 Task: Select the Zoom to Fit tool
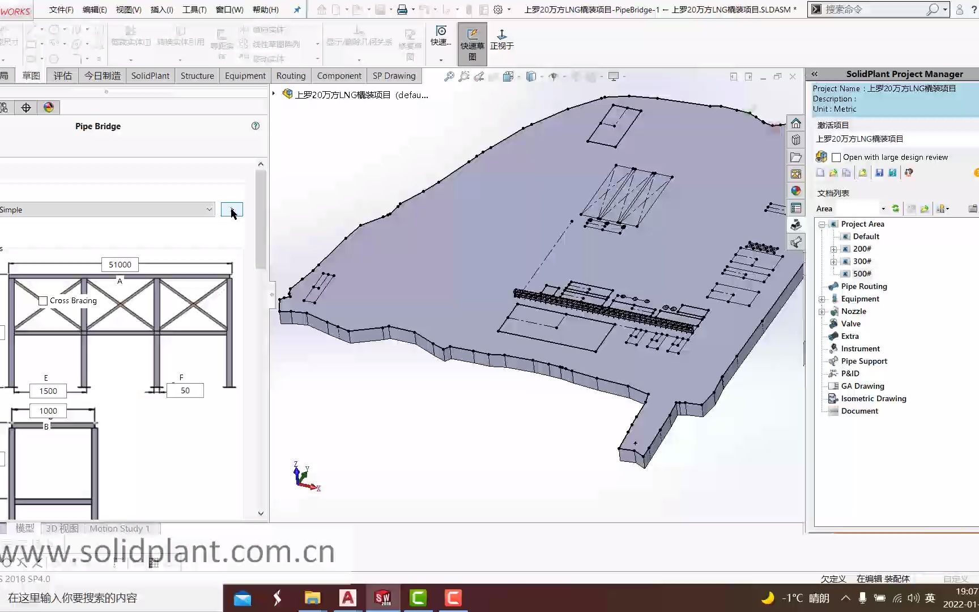coord(450,76)
